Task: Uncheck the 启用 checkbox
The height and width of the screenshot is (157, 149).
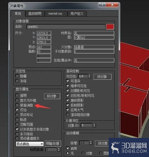Action: 68,148
